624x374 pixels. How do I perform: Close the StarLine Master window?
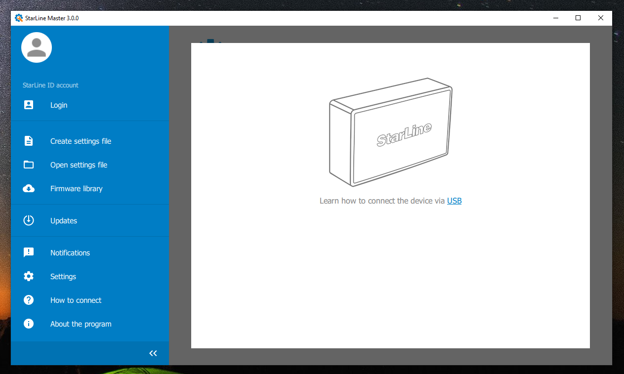601,18
